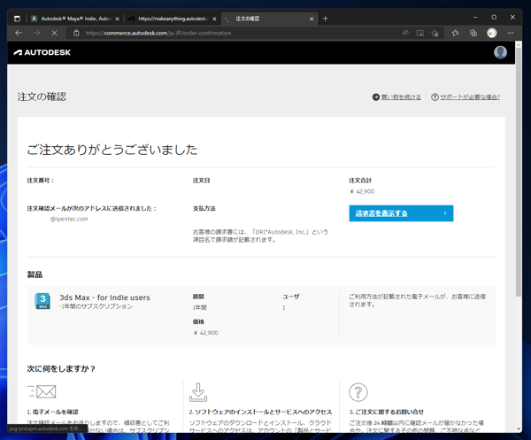Screen dimensions: 531x440
Task: Click the product price ¥ 42,900
Action: coord(206,333)
